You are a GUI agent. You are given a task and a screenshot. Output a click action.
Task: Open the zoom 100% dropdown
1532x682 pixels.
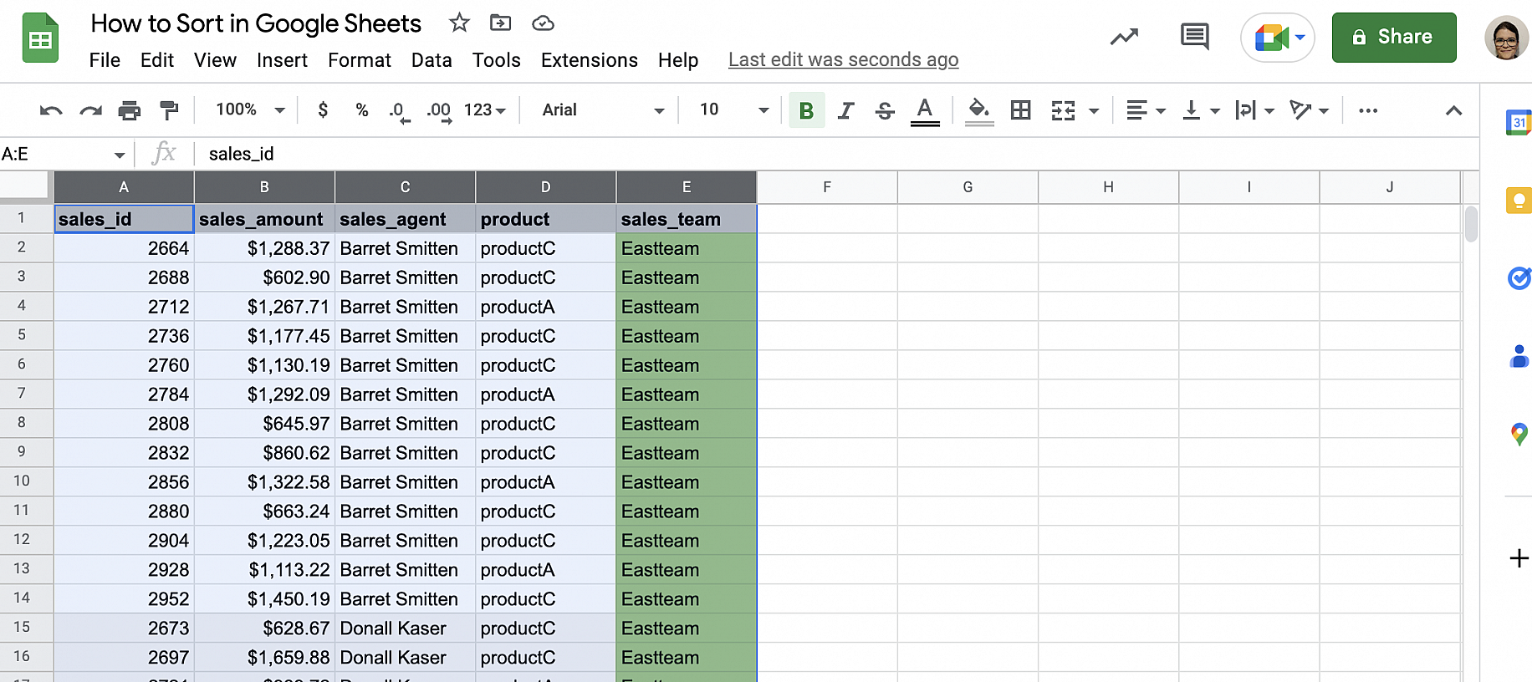point(249,110)
